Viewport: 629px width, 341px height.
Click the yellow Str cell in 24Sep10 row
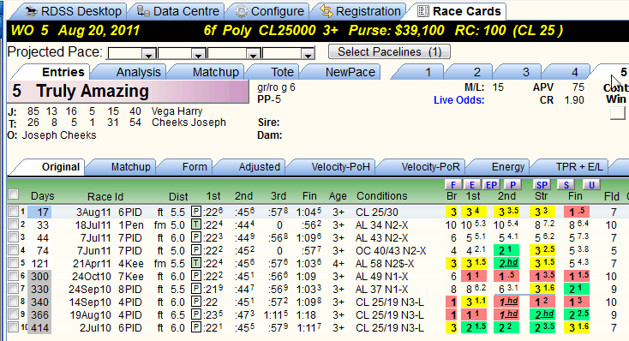point(542,289)
